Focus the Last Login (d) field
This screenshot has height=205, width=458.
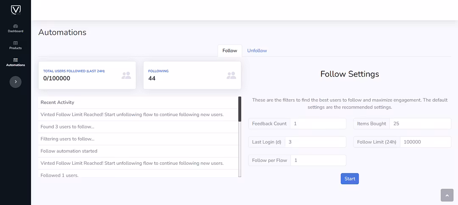pos(315,142)
